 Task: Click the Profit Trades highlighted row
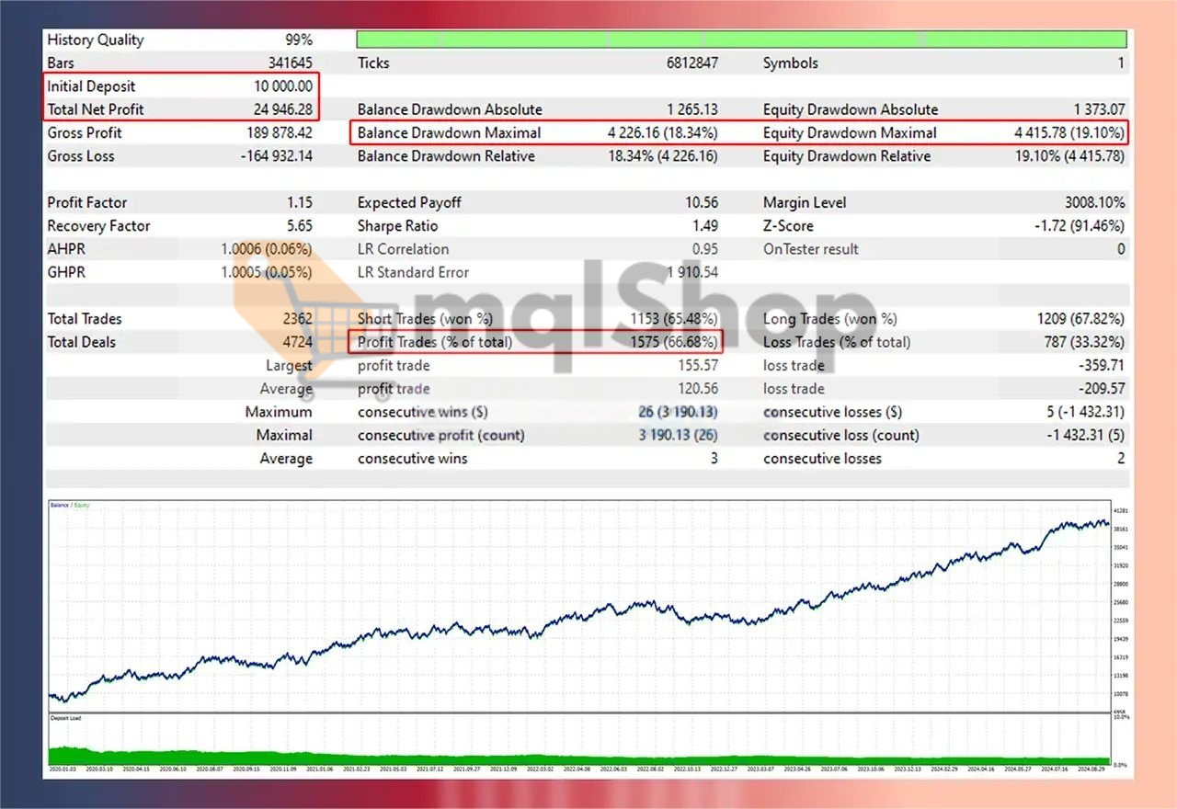point(538,341)
